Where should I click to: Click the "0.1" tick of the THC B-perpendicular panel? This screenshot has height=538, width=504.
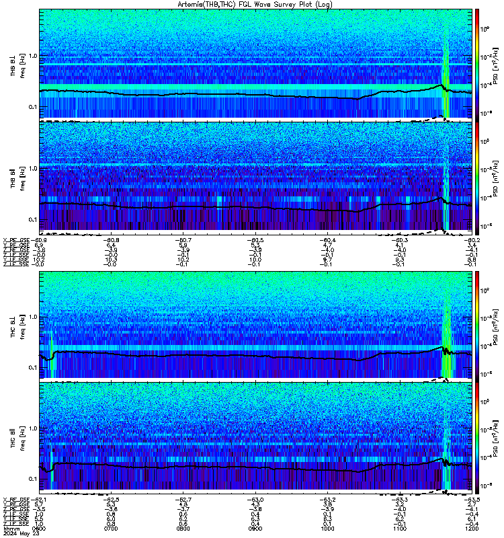(33, 367)
